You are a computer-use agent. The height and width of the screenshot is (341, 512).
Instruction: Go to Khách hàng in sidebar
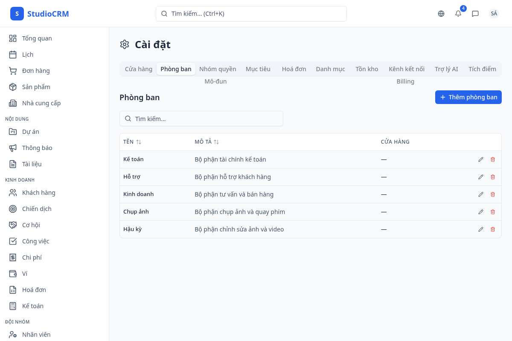pyautogui.click(x=38, y=193)
